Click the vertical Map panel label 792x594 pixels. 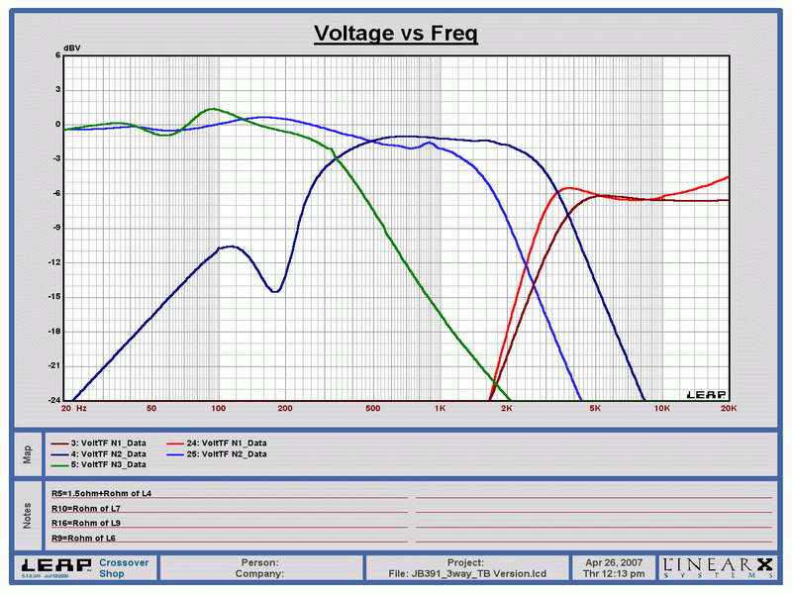tap(29, 453)
